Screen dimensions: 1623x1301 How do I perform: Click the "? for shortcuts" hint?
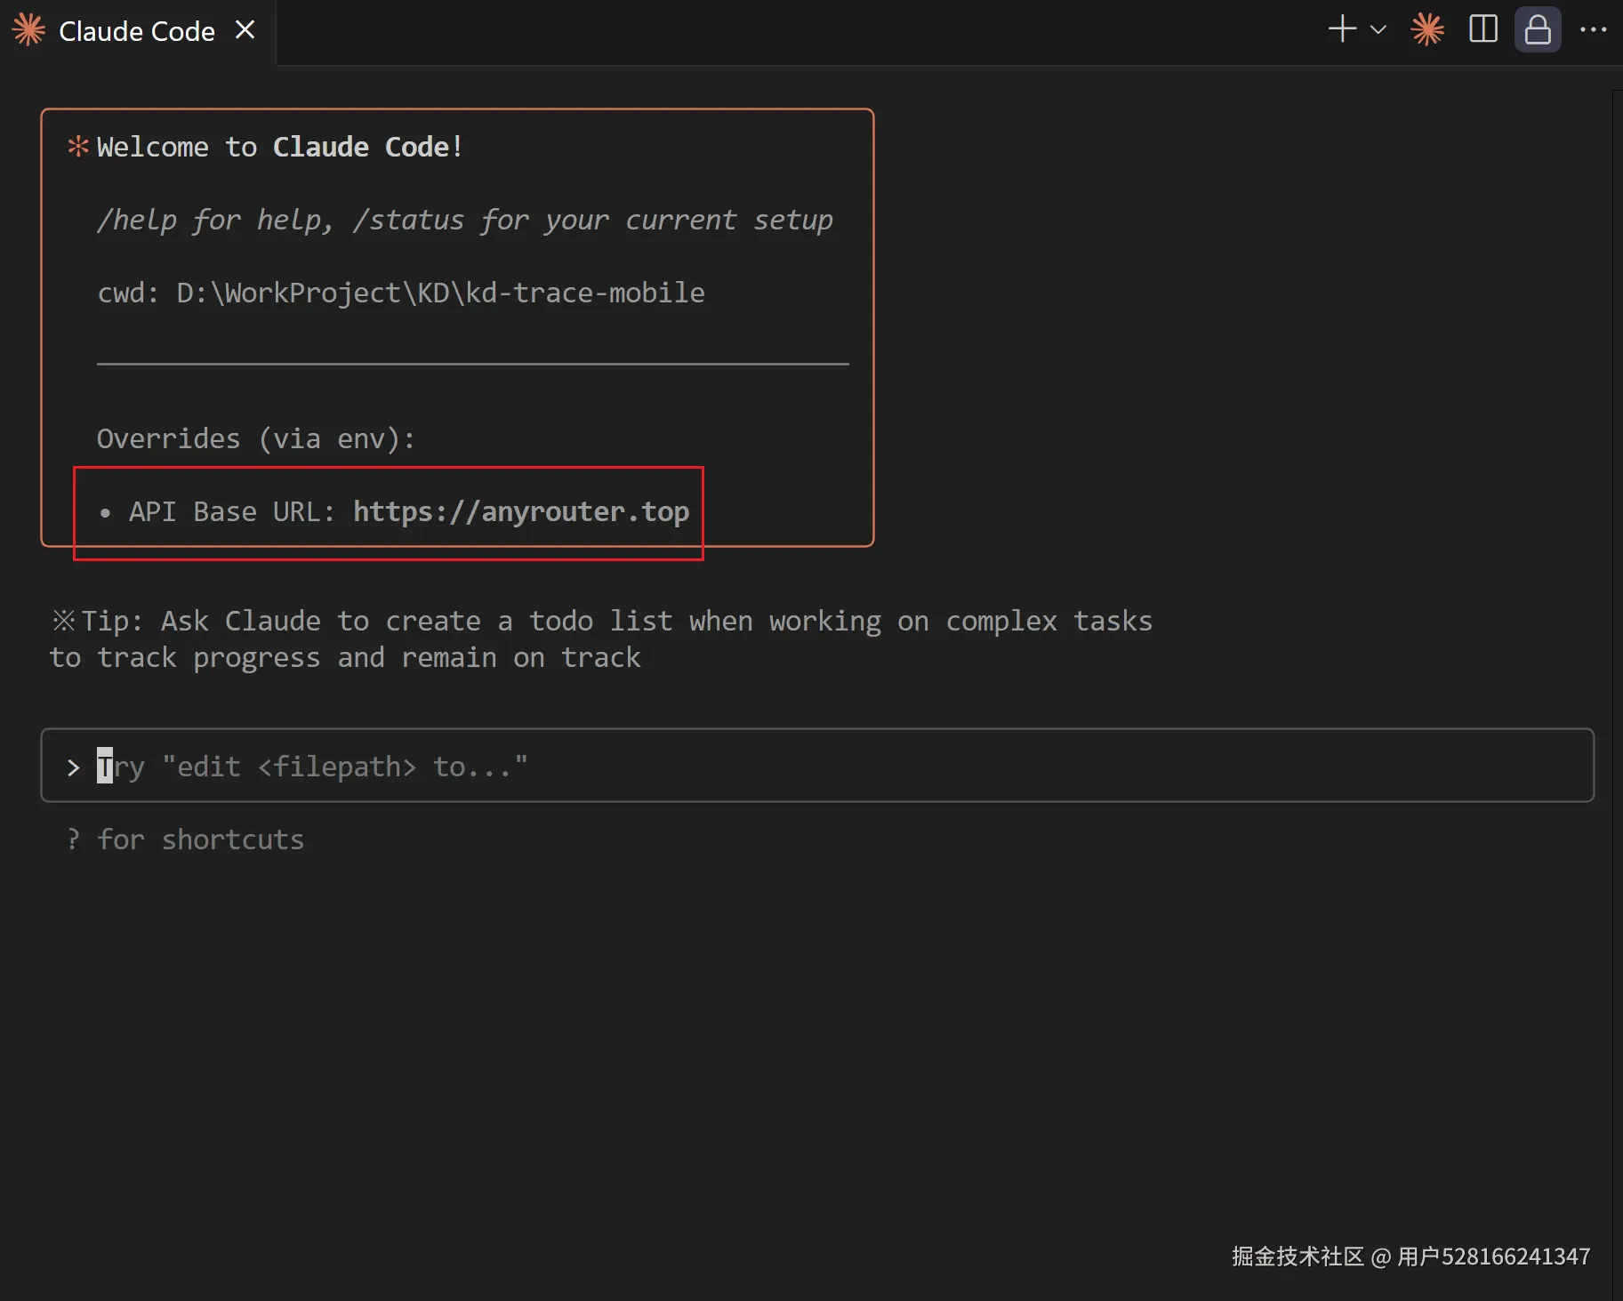point(186,839)
